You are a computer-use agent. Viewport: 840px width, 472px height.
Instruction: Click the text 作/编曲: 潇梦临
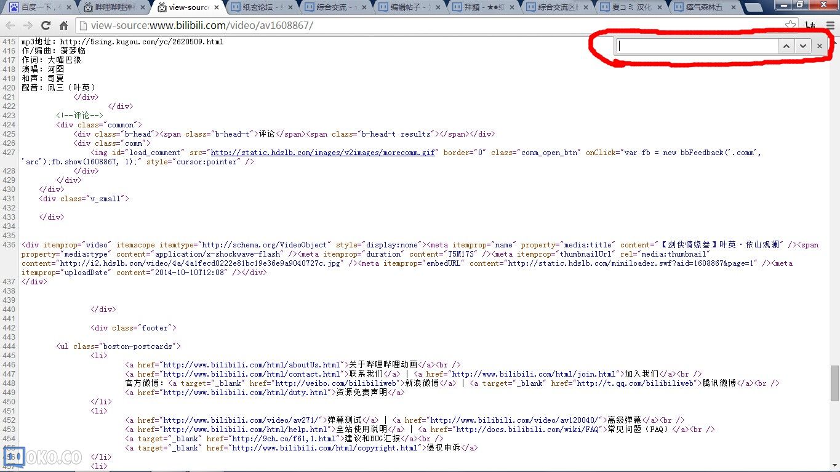54,51
